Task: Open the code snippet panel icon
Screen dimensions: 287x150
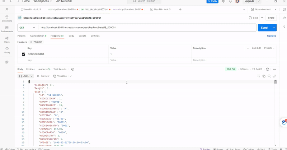Action: 284,18
